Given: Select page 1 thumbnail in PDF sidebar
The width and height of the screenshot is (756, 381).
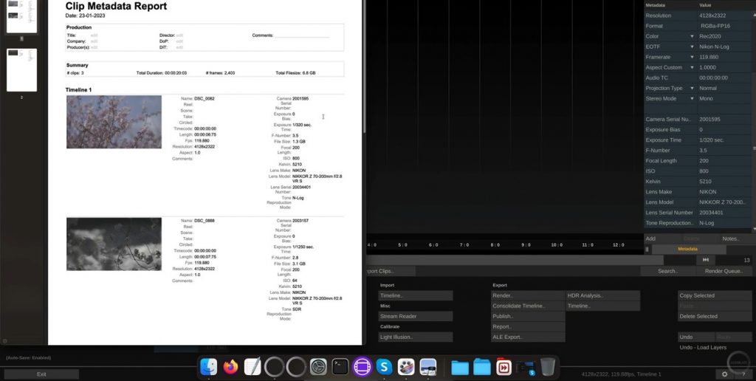Looking at the screenshot, I should pyautogui.click(x=21, y=16).
